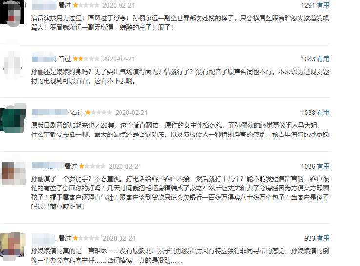The width and height of the screenshot is (360, 266).
Task: Open the third reviewer's username link
Action: [50, 113]
